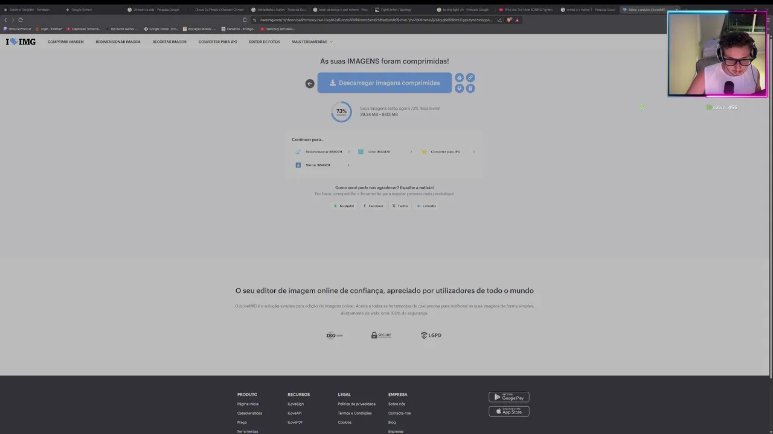Click Descarregar imagens comprimidas button
This screenshot has height=434, width=773.
point(384,83)
